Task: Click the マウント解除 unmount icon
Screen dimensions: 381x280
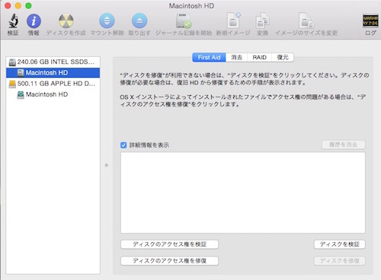Action: click(x=107, y=21)
